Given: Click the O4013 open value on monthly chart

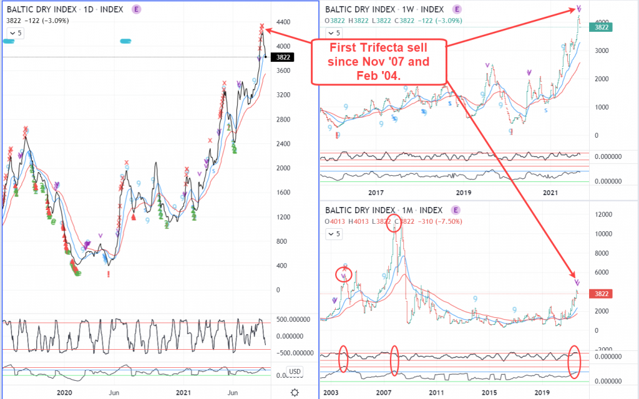Looking at the screenshot, I should pyautogui.click(x=335, y=221).
